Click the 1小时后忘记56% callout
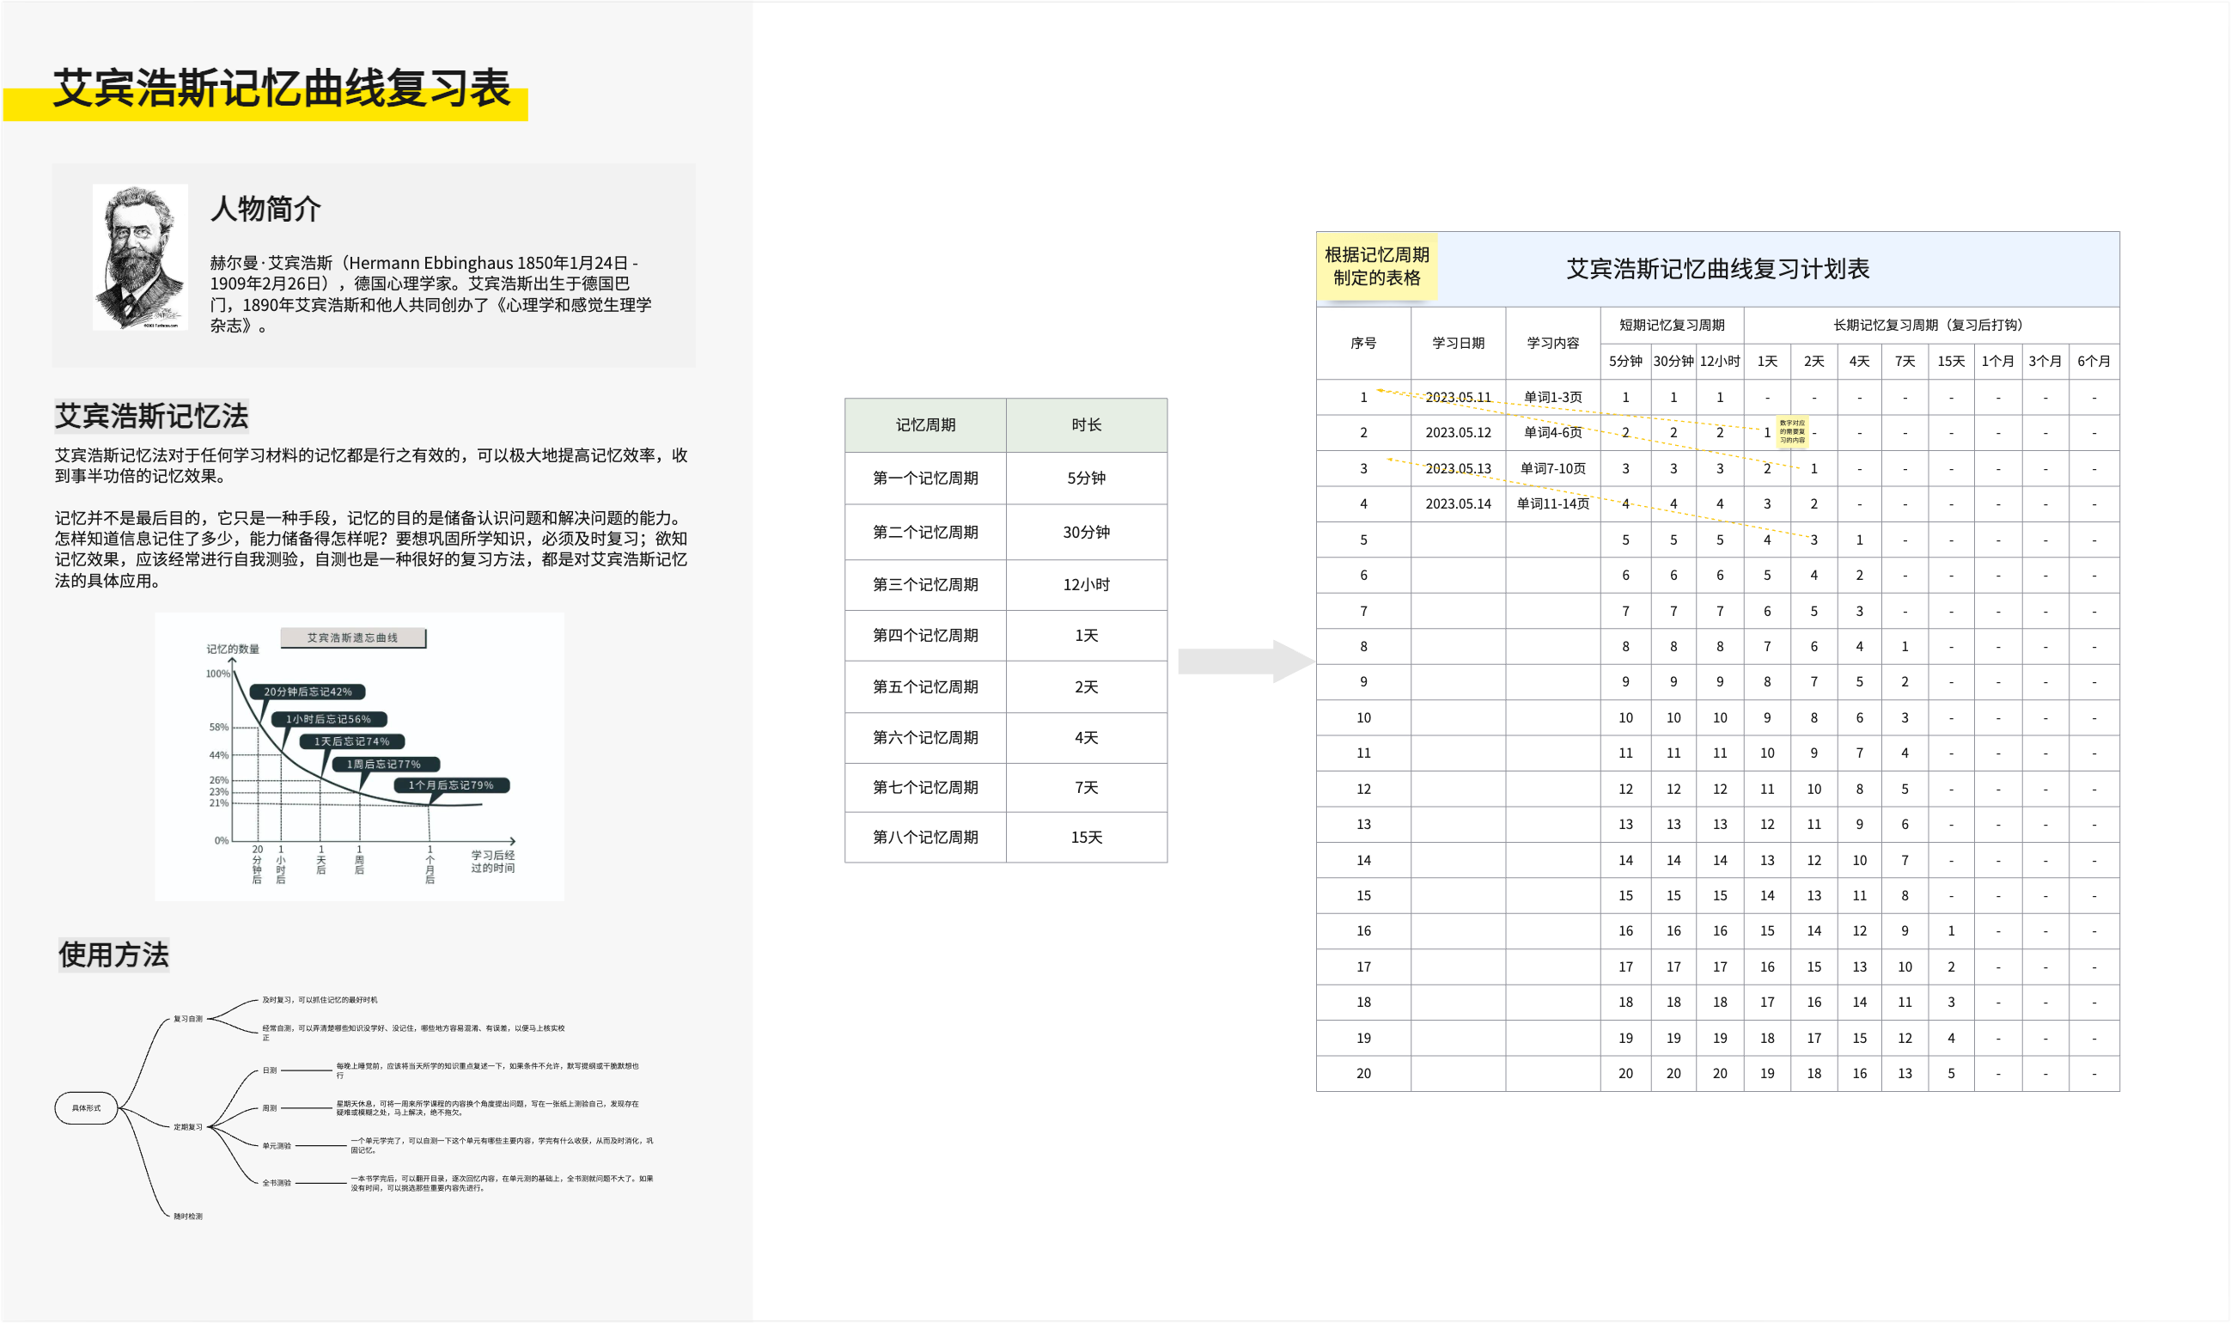Viewport: 2231px width, 1323px height. click(x=328, y=718)
